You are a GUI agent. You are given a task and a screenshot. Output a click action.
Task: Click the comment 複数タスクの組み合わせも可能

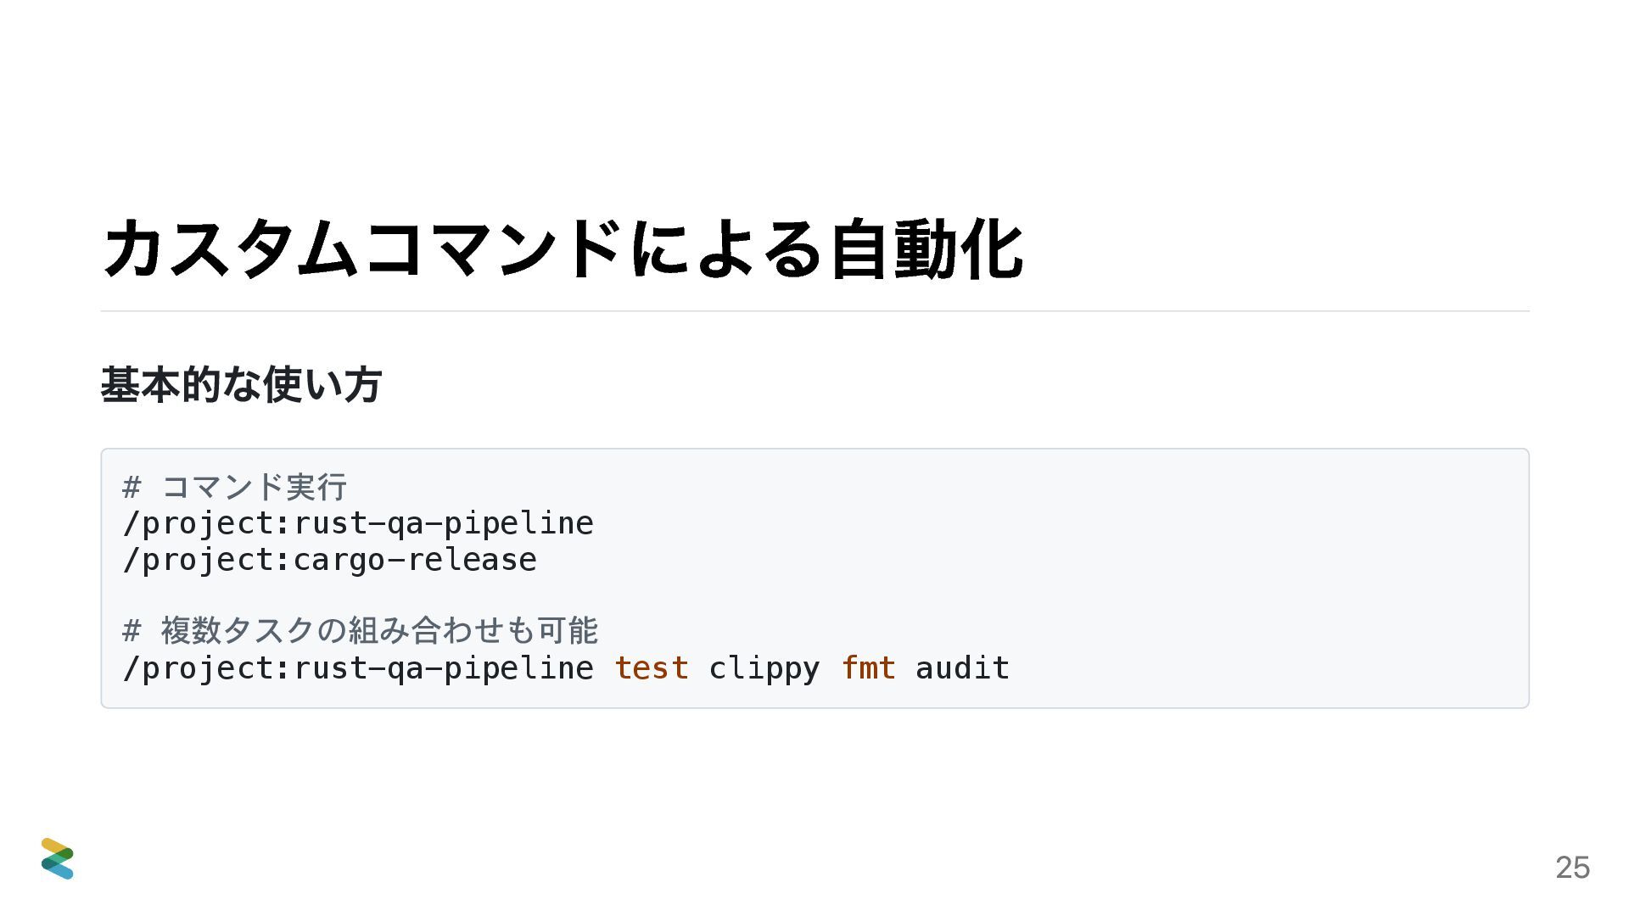coord(379,630)
